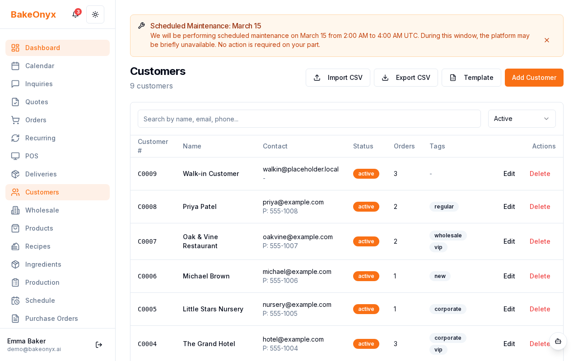Viewport: 578px width, 361px height.
Task: Click the Add Customer button
Action: pos(534,78)
